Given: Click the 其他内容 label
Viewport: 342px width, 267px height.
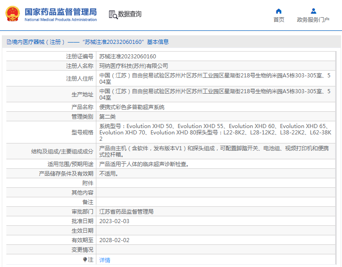Looking at the screenshot, I should pyautogui.click(x=82, y=193).
